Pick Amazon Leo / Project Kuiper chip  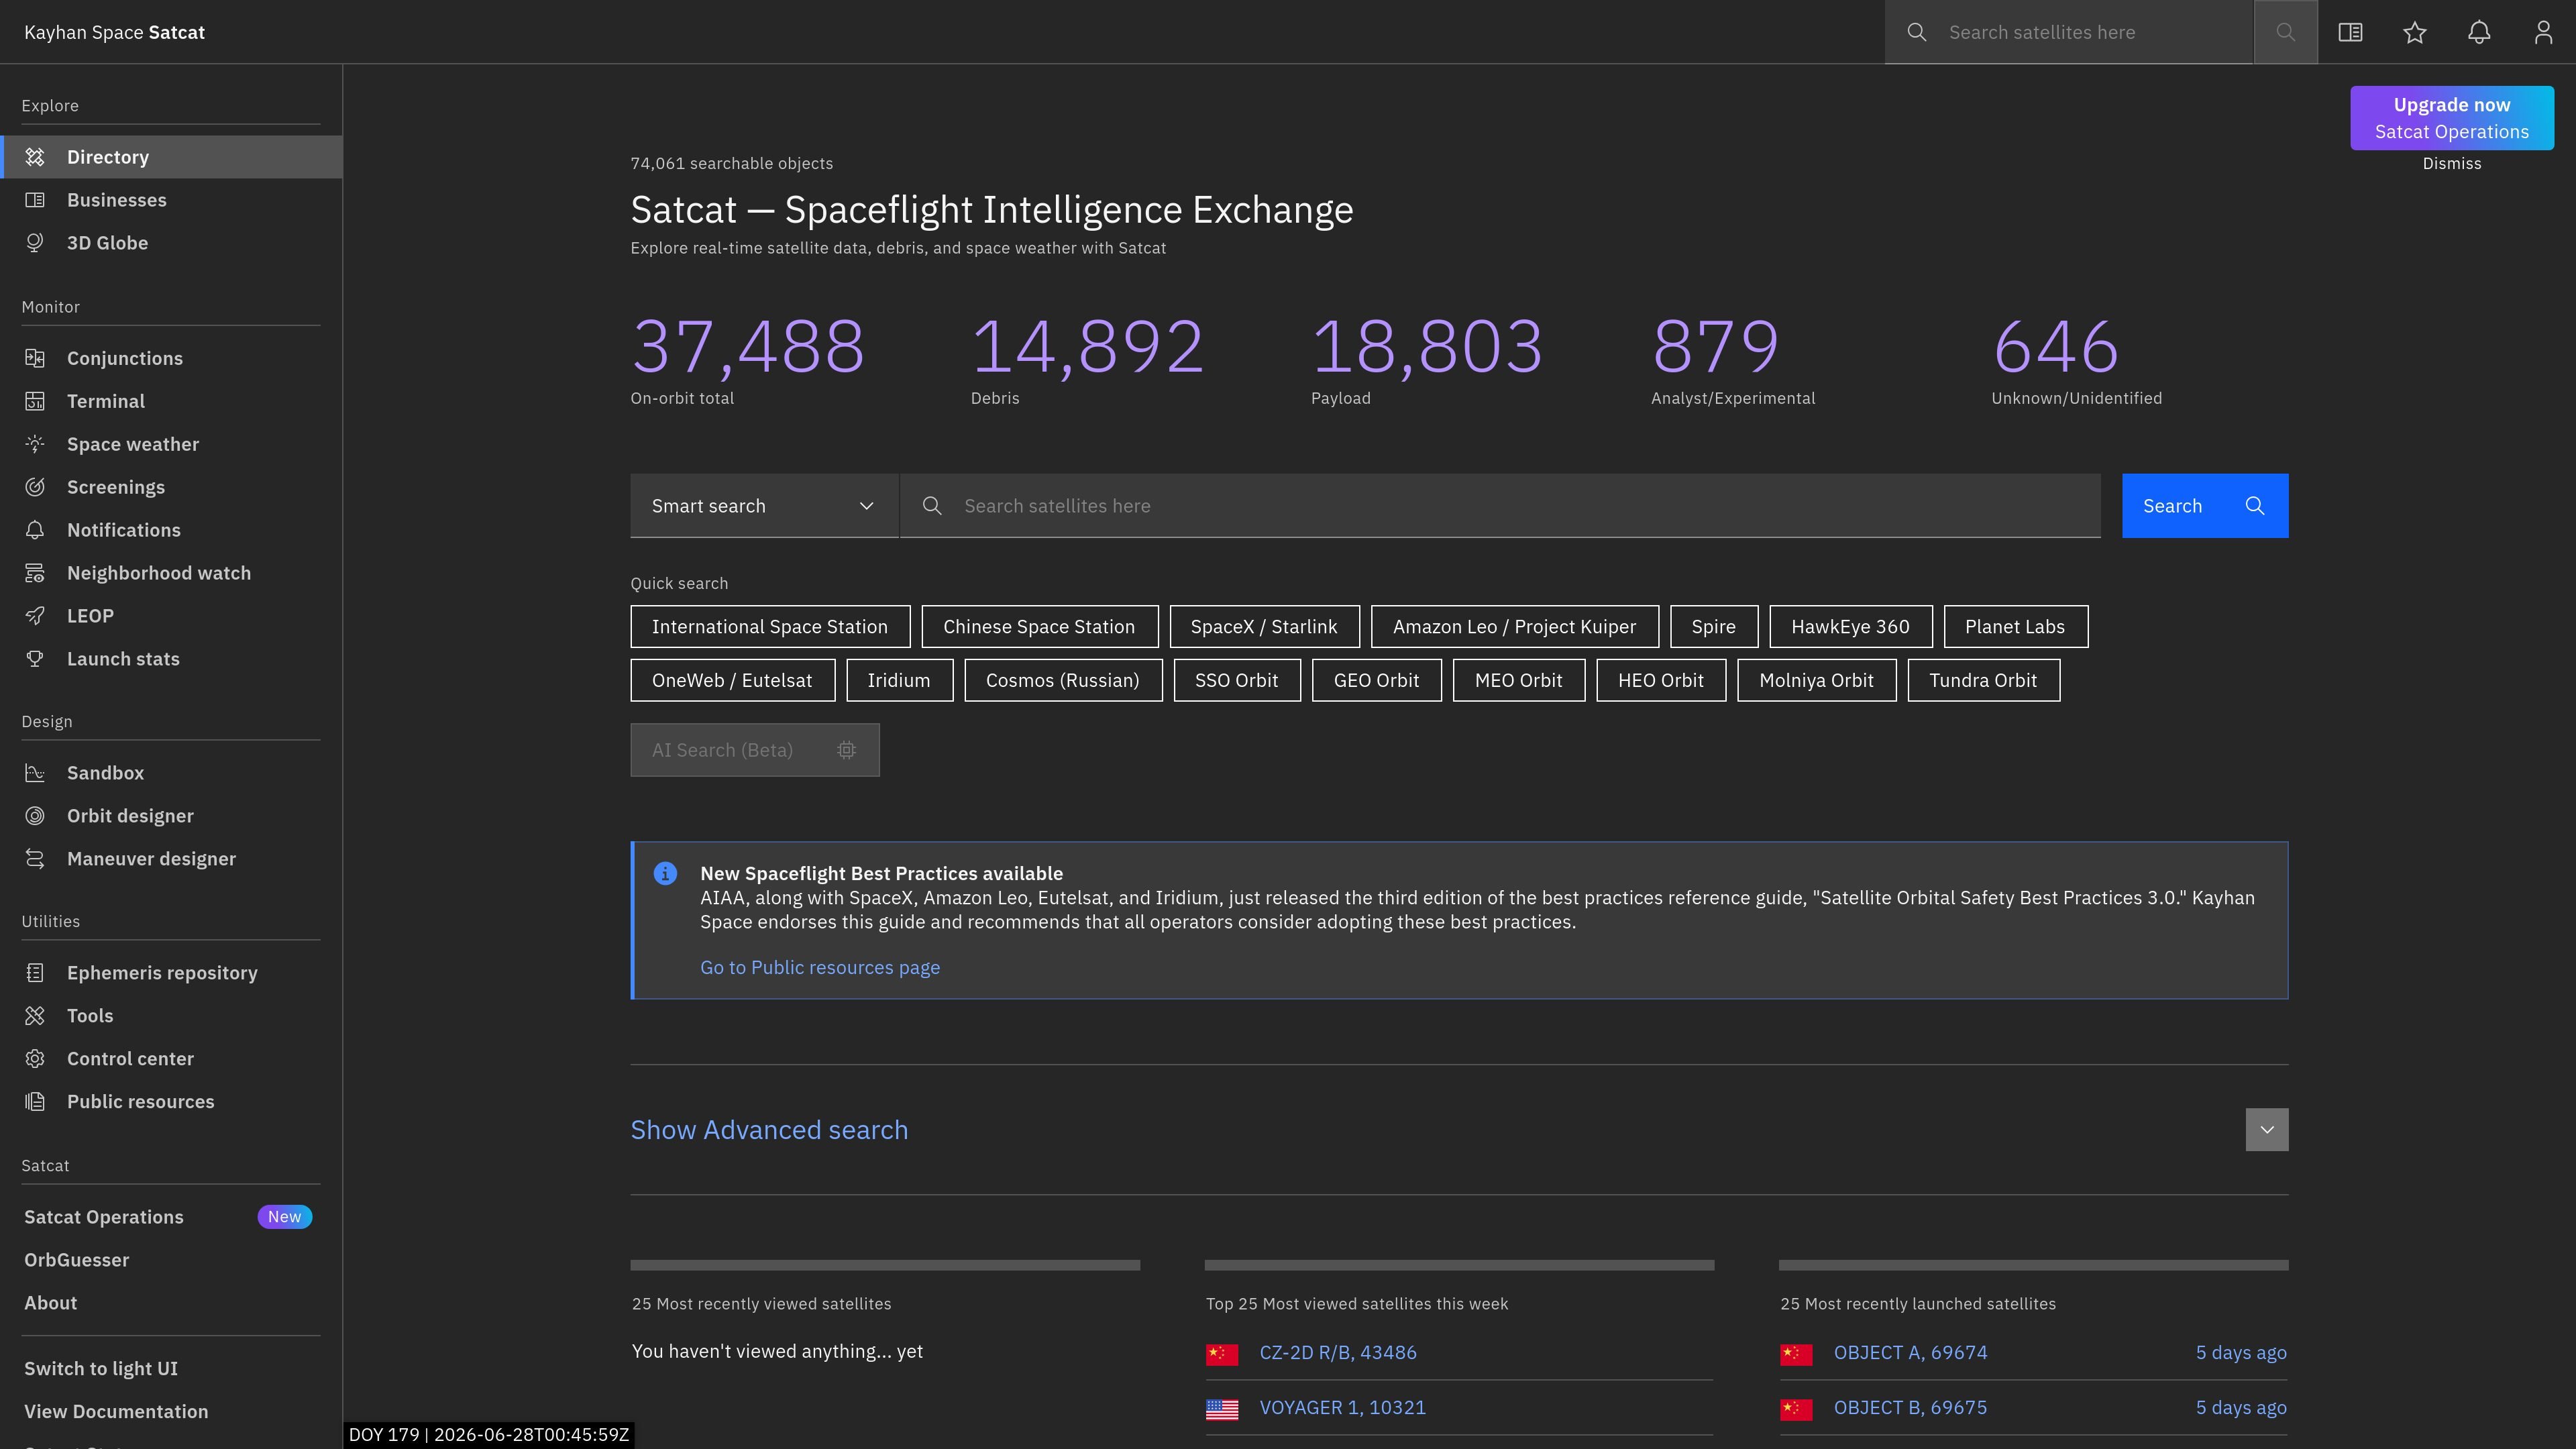point(1514,627)
